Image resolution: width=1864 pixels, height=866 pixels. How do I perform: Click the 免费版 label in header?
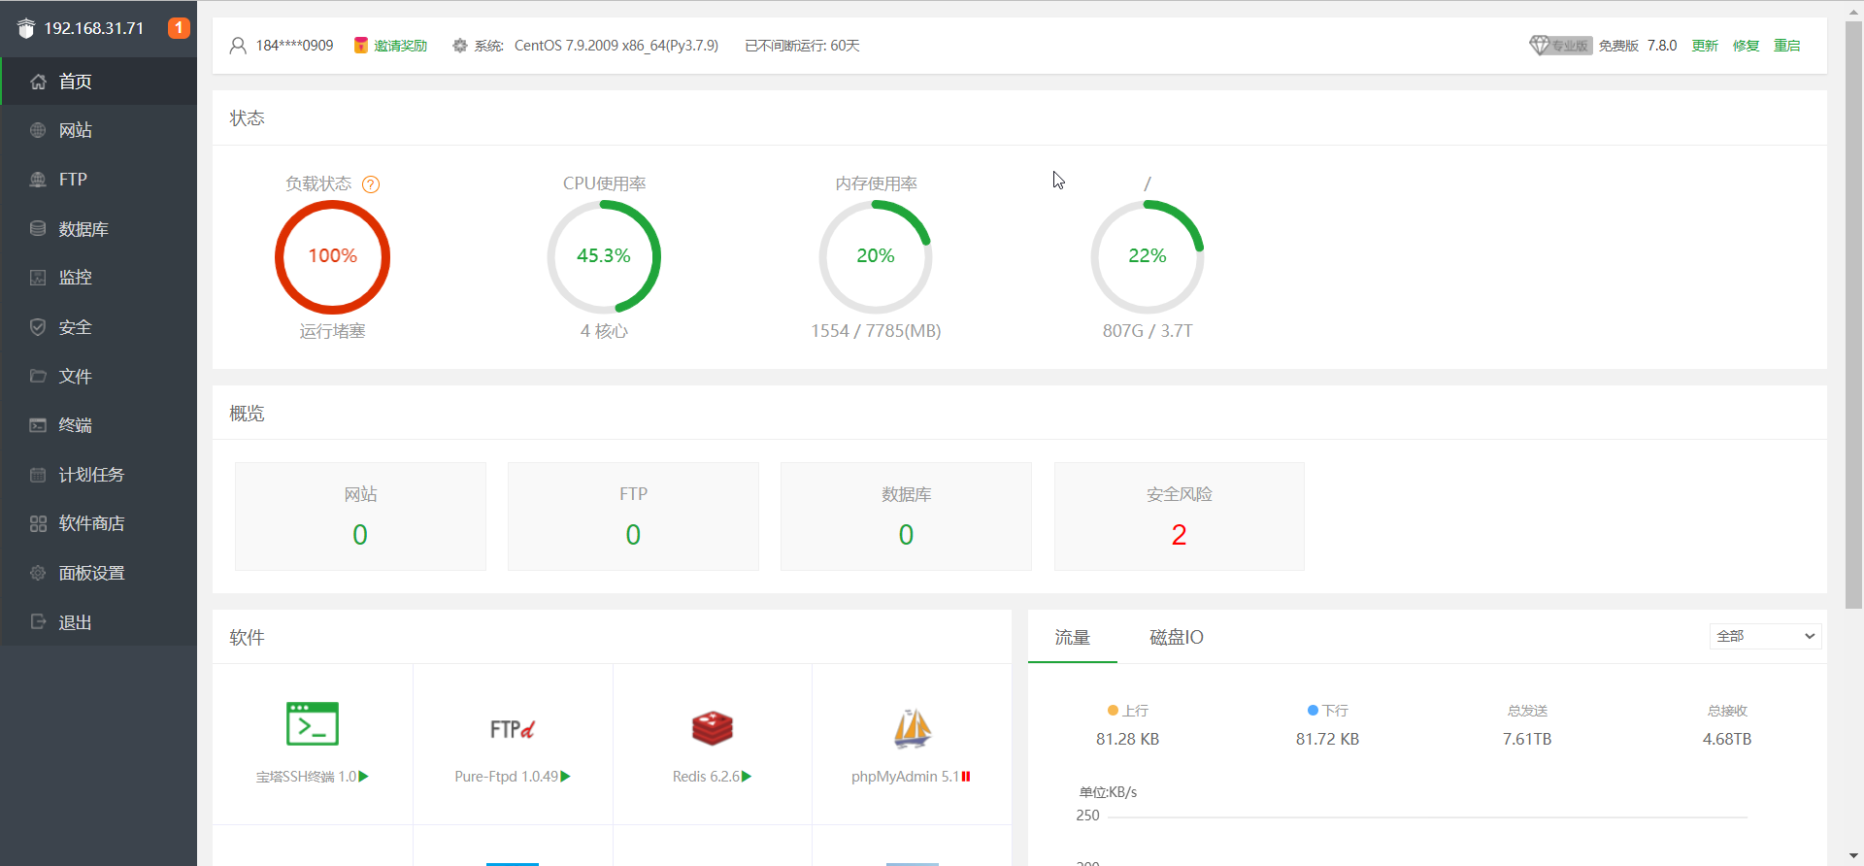pyautogui.click(x=1618, y=46)
